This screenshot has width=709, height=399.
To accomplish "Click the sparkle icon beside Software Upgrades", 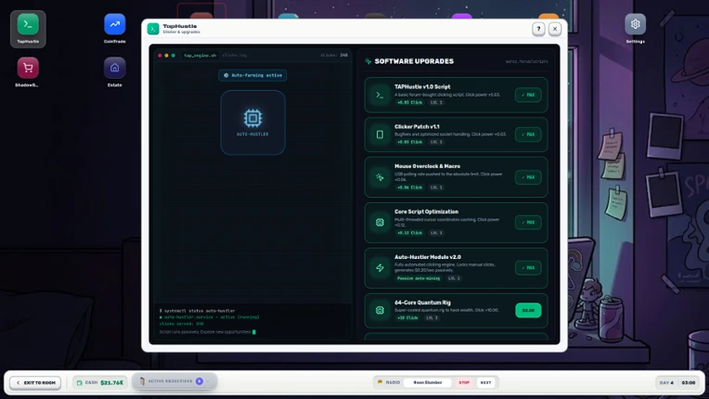I will (368, 61).
